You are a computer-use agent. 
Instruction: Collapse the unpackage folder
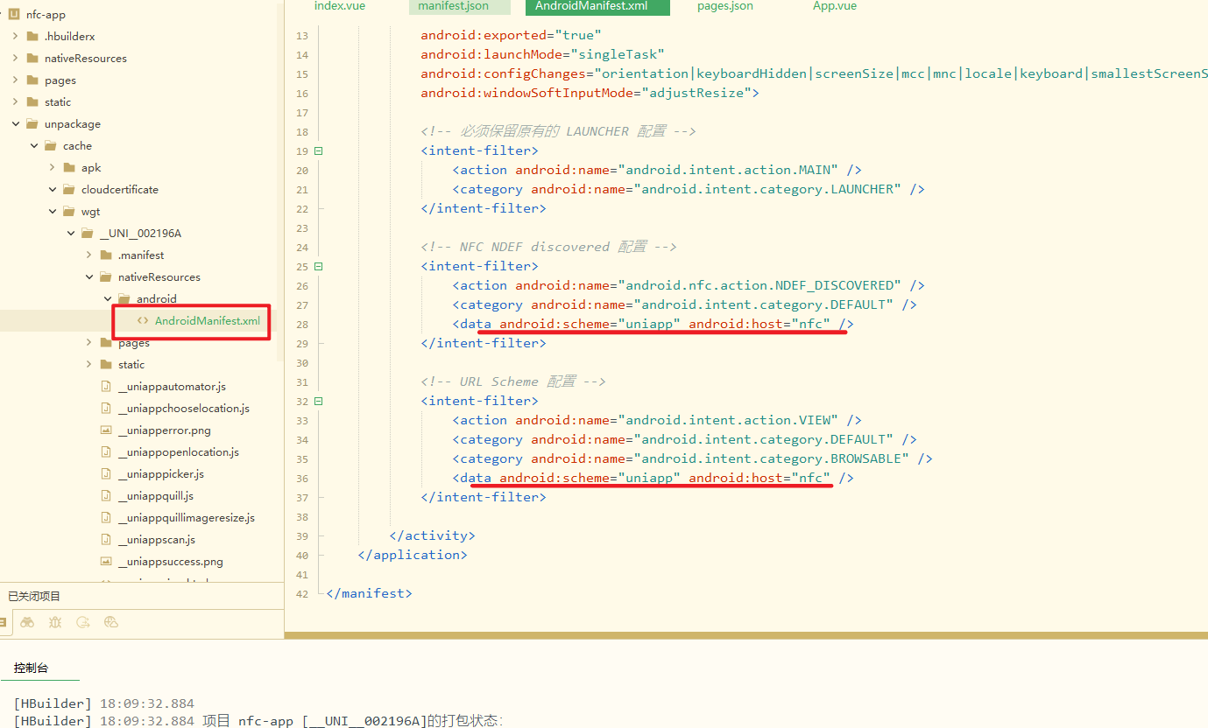tap(16, 124)
